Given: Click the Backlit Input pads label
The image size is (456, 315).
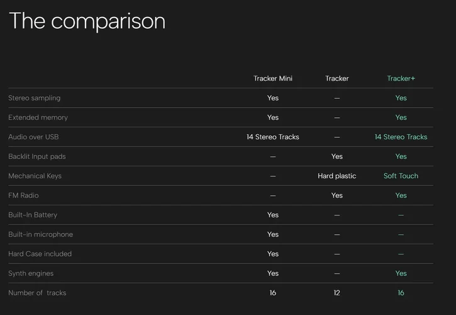Looking at the screenshot, I should point(36,157).
